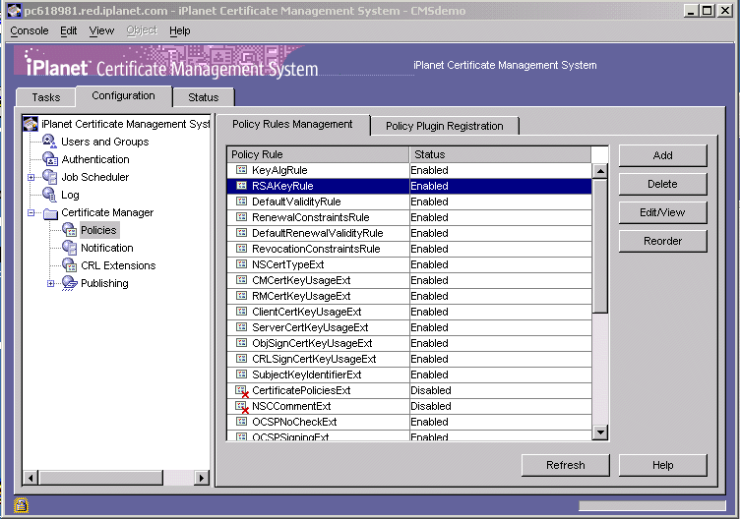Click the CMCertKeyUsageExt row icon
The width and height of the screenshot is (740, 519).
click(241, 280)
